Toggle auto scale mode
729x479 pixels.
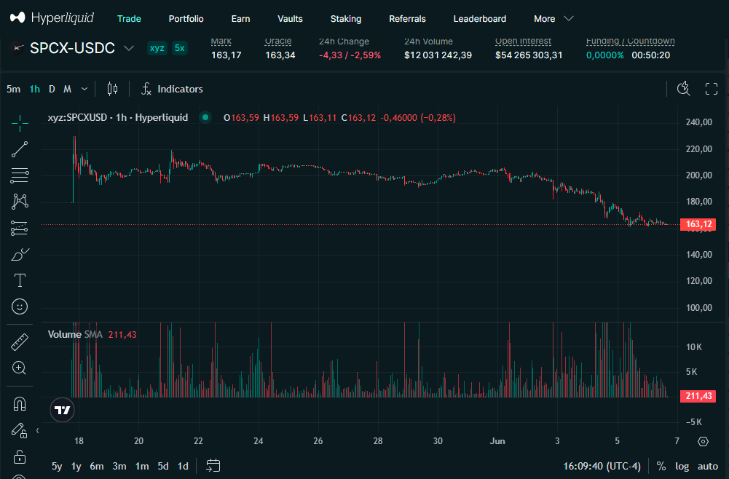[x=708, y=466]
